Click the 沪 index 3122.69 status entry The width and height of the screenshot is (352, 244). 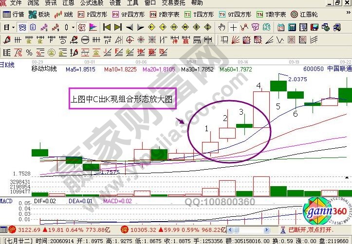pos(60,229)
